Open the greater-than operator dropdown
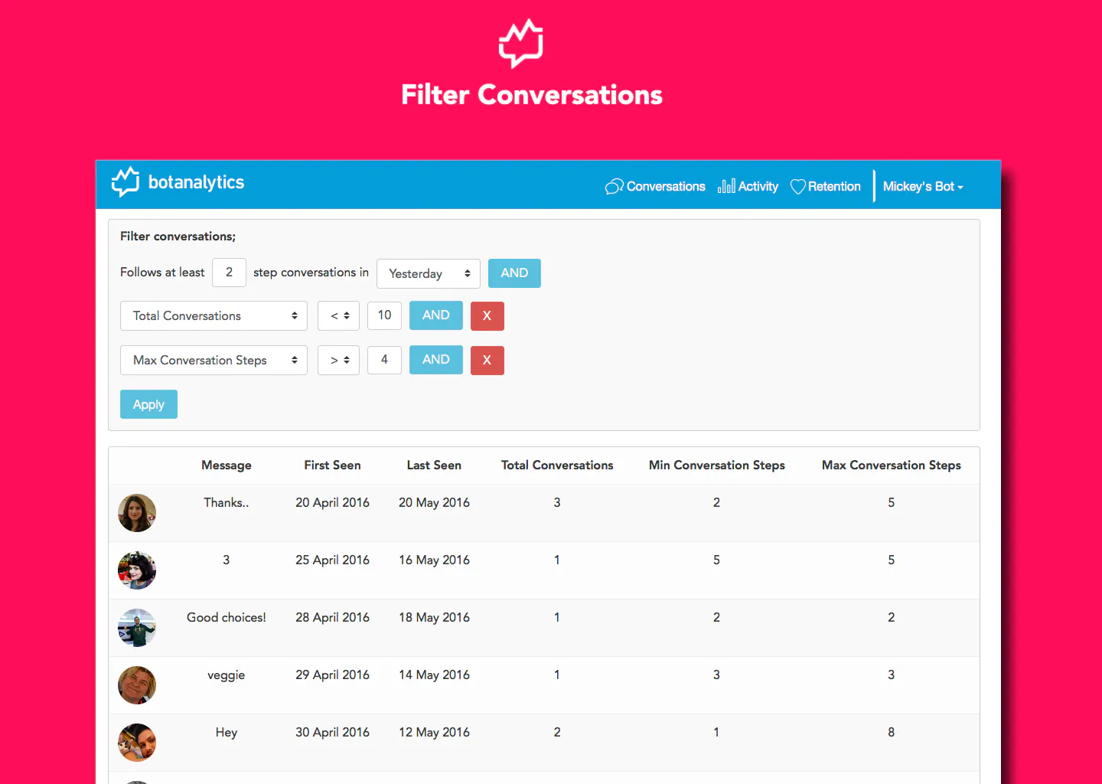Image resolution: width=1102 pixels, height=784 pixels. pyautogui.click(x=338, y=360)
